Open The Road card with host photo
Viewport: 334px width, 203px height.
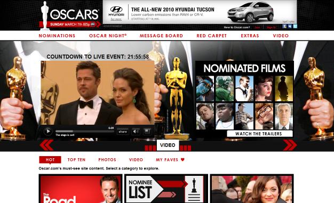tap(81, 189)
